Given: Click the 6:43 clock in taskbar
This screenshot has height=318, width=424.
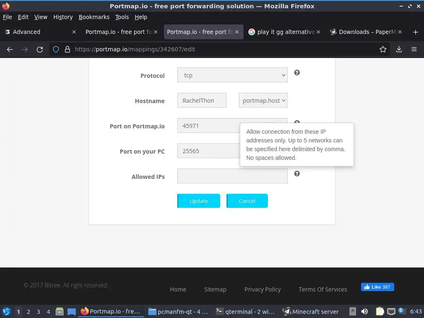Looking at the screenshot, I should [x=416, y=311].
